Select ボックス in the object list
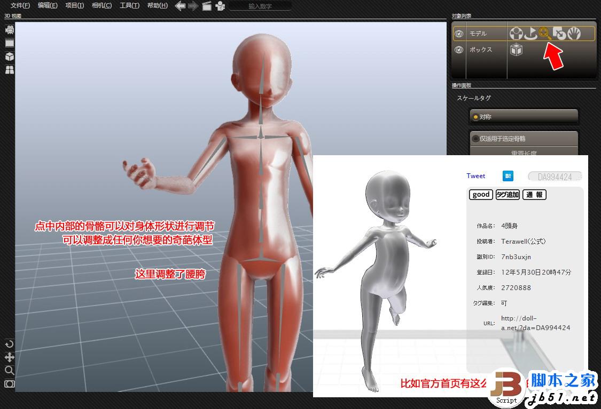Image resolution: width=601 pixels, height=409 pixels. pos(481,50)
